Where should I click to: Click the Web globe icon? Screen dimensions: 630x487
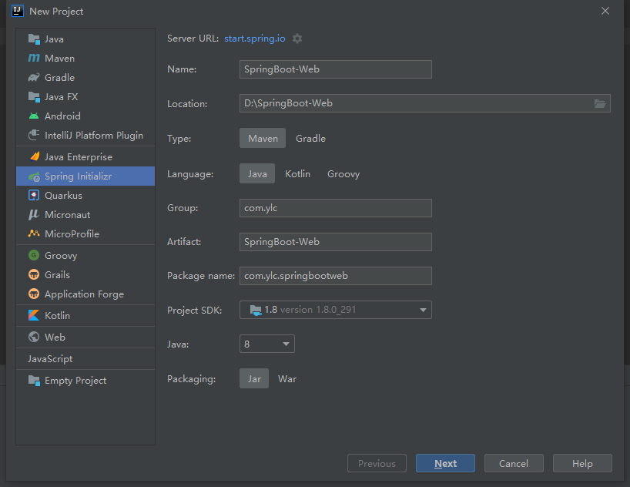click(34, 337)
